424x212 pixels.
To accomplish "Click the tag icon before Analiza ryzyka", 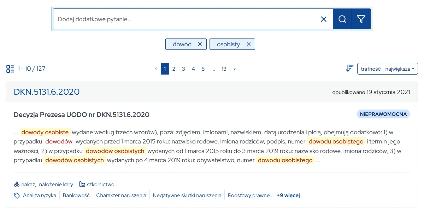I will [17, 195].
